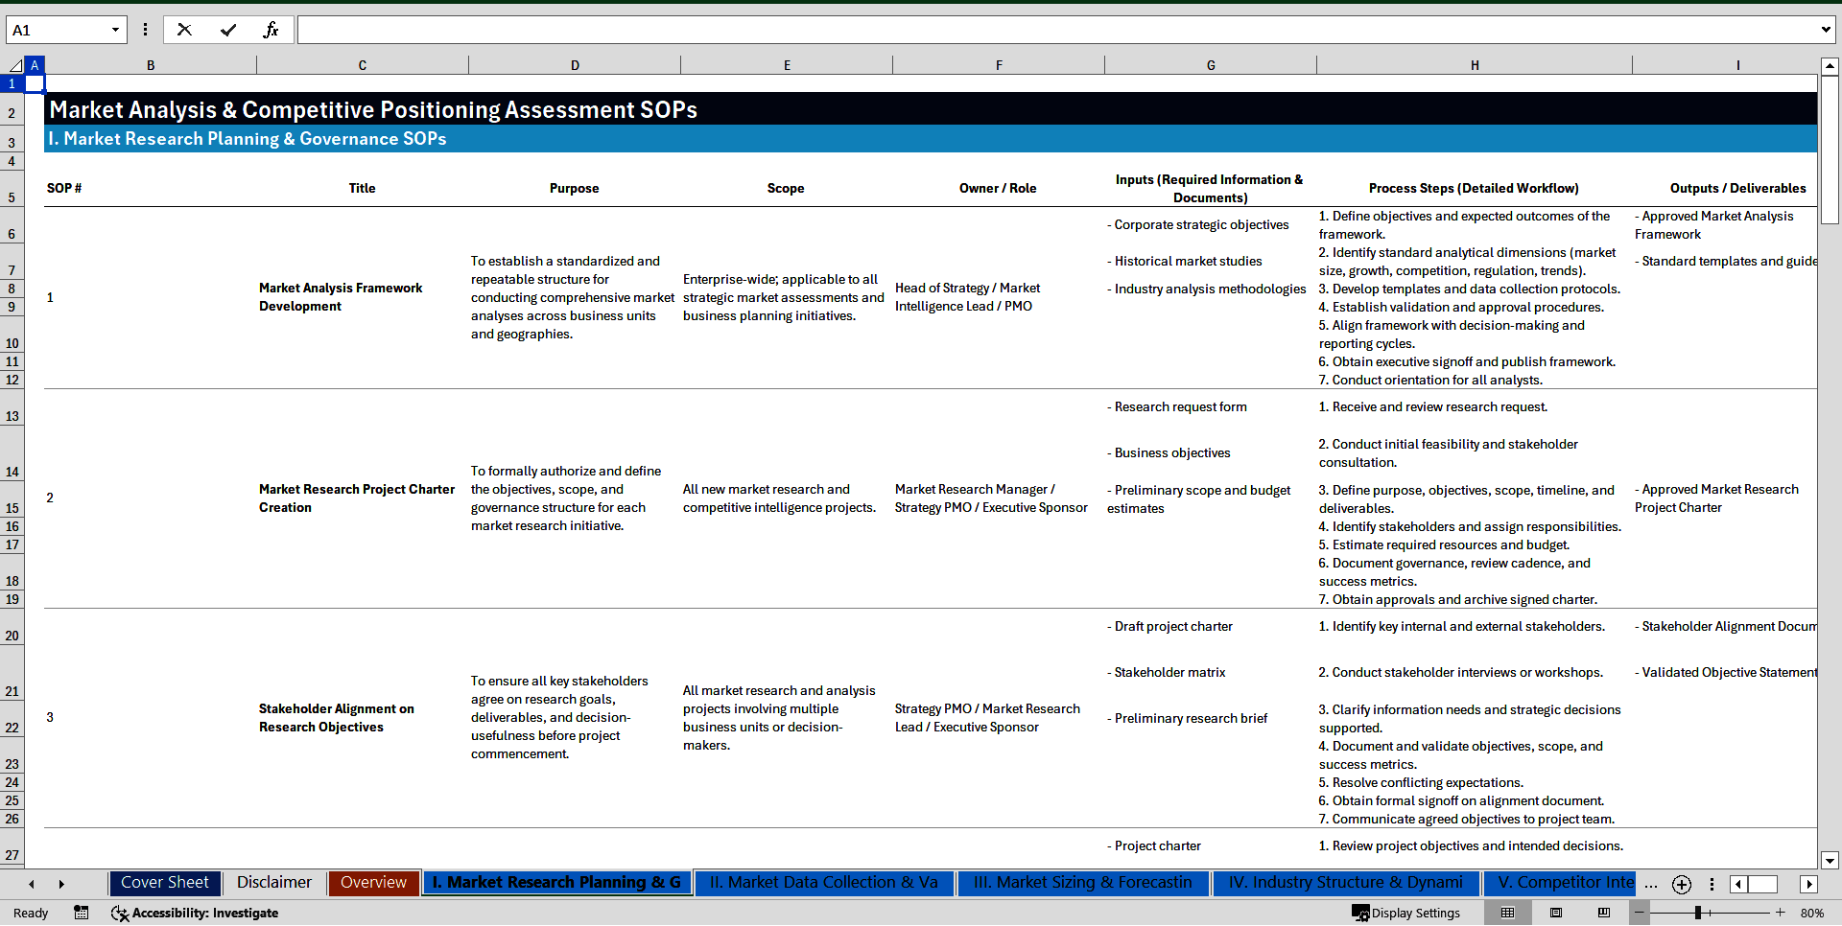Select the Normal view icon in the status bar
The image size is (1842, 926).
click(x=1506, y=913)
